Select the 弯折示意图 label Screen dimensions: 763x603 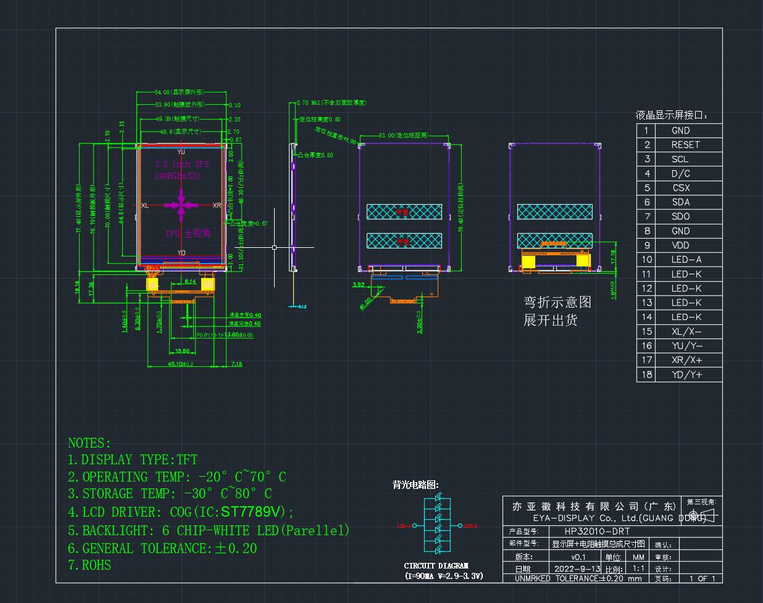(x=557, y=302)
